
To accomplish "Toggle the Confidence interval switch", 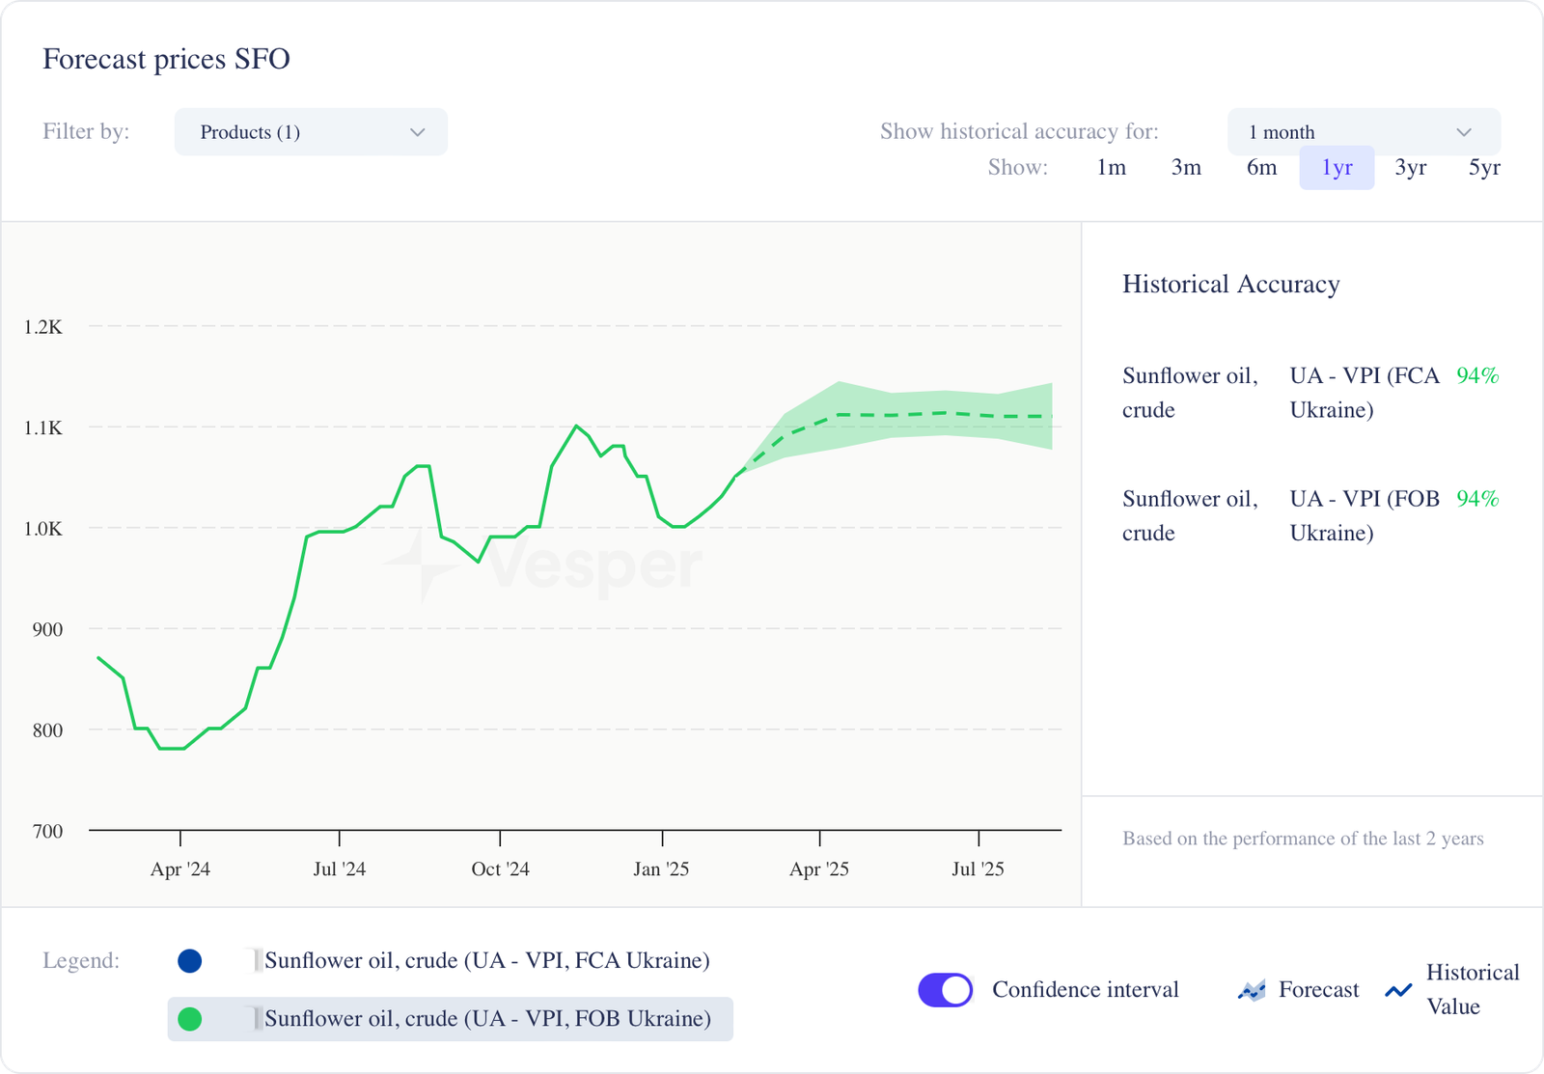I will [945, 990].
